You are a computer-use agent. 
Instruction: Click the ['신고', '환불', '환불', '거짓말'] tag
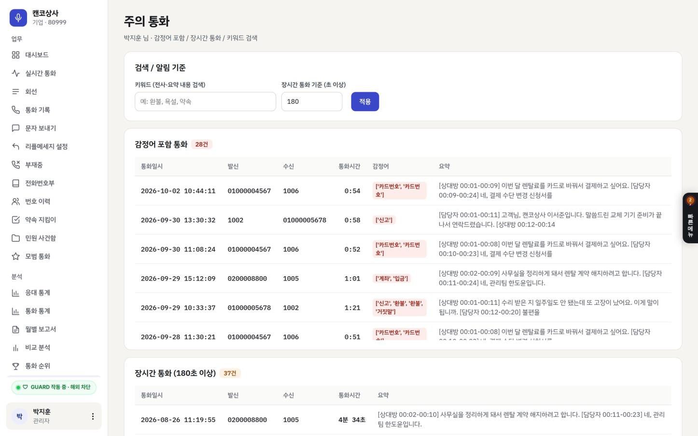[400, 308]
